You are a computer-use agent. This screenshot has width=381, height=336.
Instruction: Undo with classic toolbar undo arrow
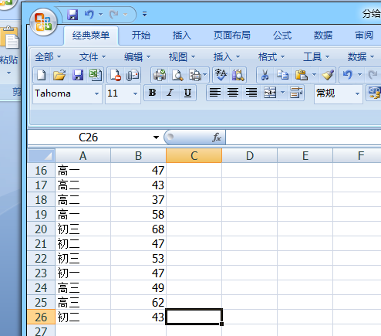tap(348, 75)
